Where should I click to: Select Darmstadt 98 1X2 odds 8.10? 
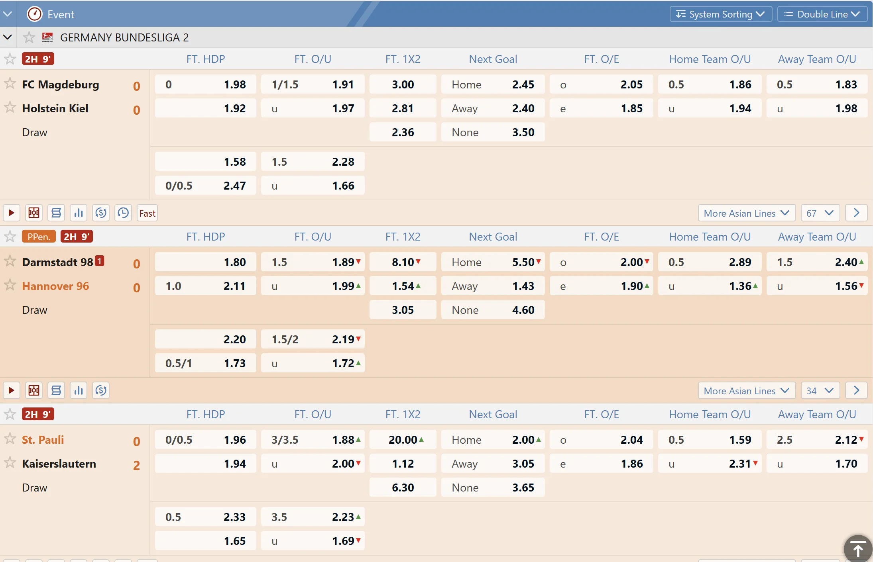click(403, 262)
